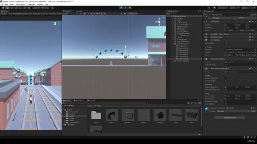
Task: Select Camara in the Hierarchy
Action: pyautogui.click(x=179, y=18)
